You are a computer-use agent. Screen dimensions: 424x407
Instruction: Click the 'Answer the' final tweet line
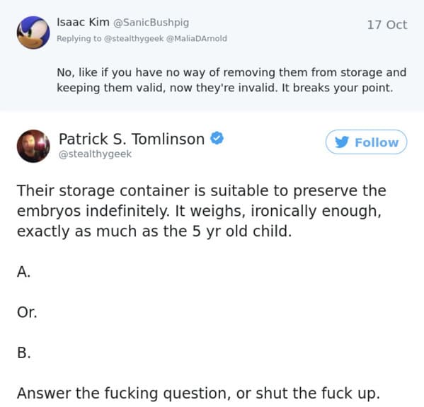pyautogui.click(x=198, y=394)
